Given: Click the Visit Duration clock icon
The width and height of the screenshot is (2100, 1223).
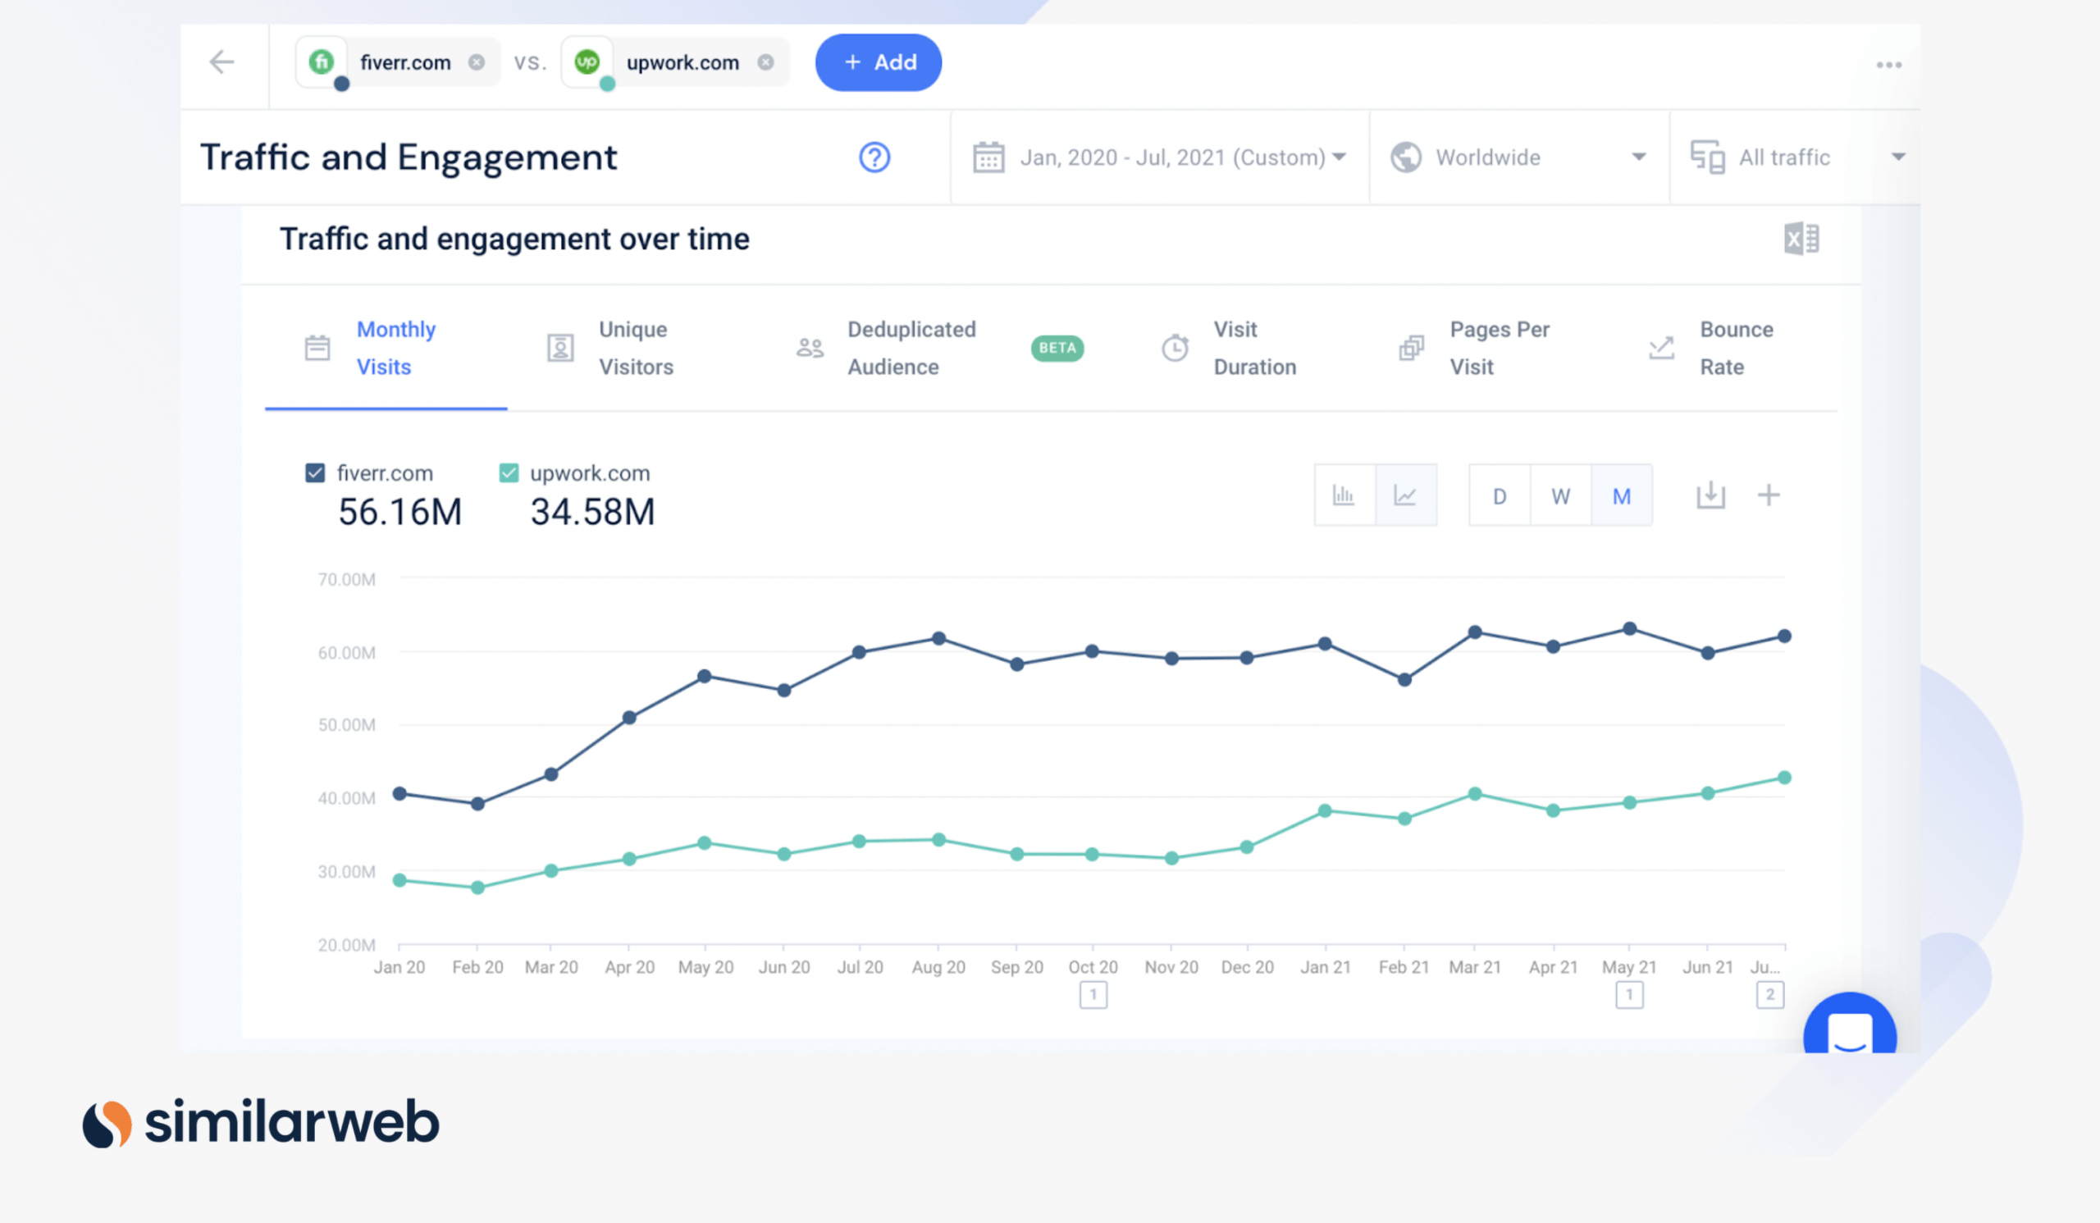Looking at the screenshot, I should click(1175, 349).
